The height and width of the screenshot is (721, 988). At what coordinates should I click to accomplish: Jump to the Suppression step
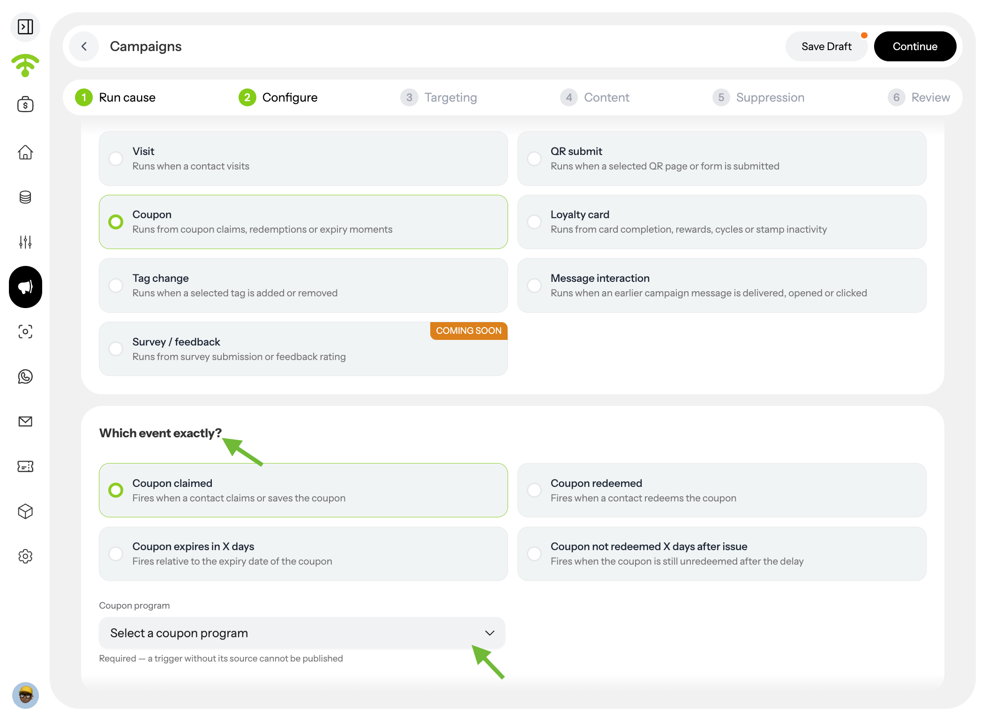[758, 97]
